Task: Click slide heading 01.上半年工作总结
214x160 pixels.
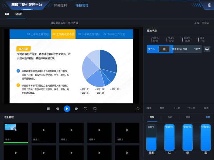Action: point(38,34)
